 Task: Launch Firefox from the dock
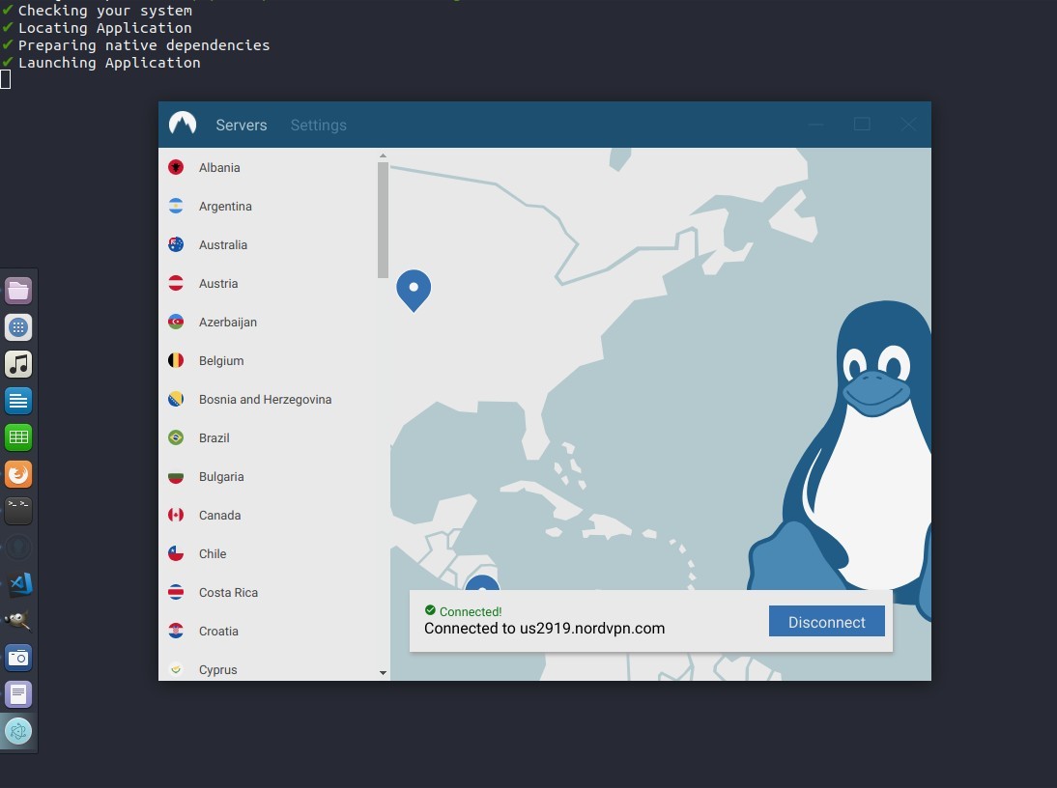18,474
